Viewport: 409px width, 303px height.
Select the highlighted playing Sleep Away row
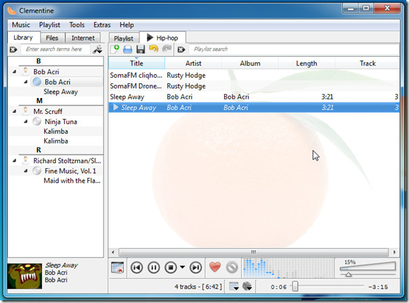click(254, 108)
